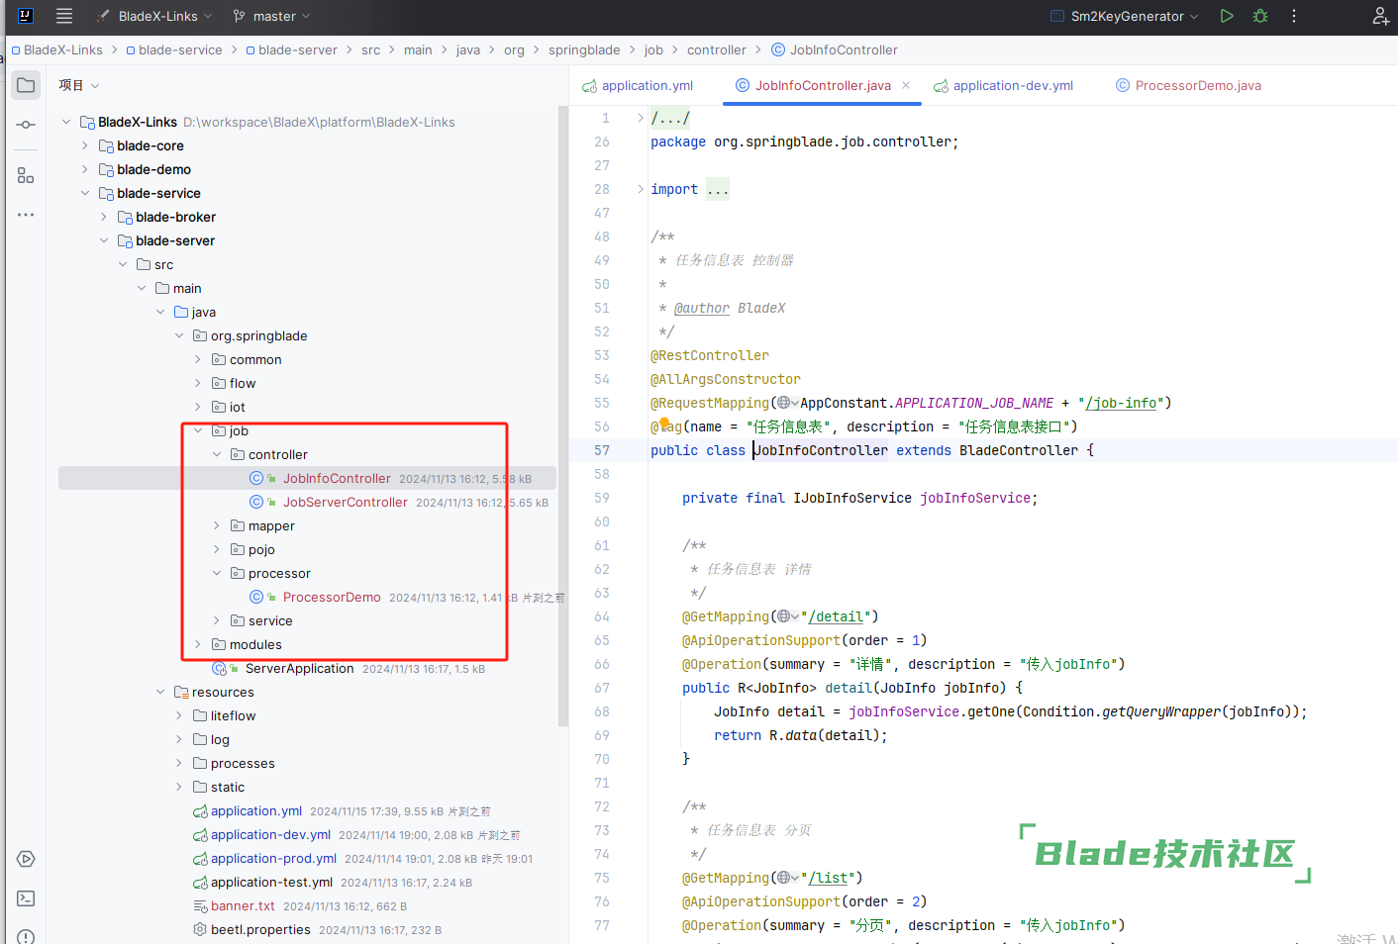Screen dimensions: 1398x944
Task: Close the JobInfoController.java tab
Action: 906,85
